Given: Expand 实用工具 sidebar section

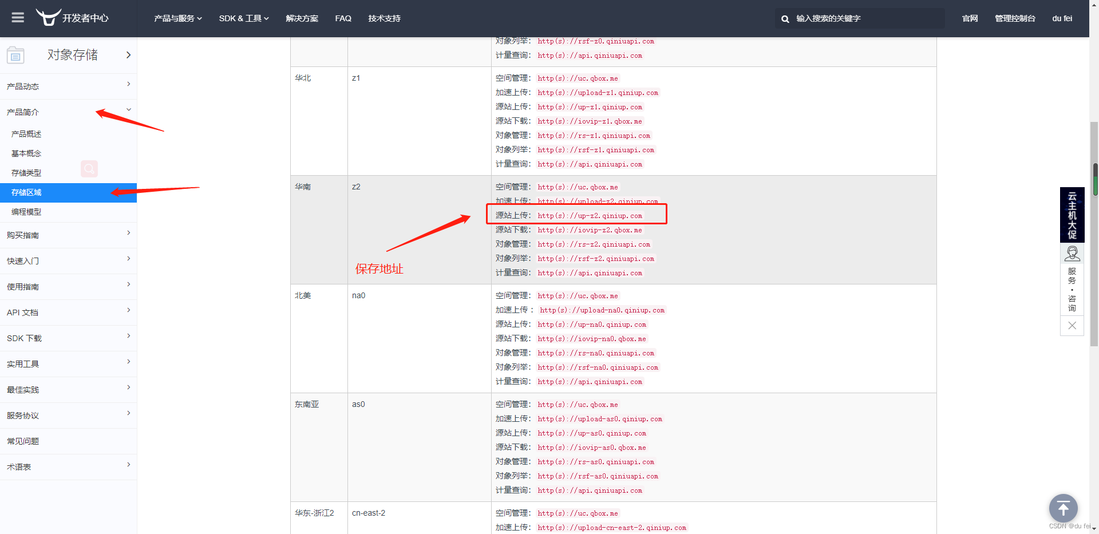Looking at the screenshot, I should pos(69,364).
